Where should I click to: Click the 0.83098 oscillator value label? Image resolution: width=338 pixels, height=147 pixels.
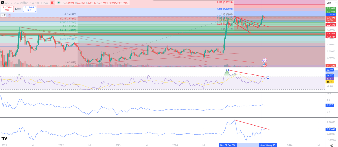coord(330,129)
